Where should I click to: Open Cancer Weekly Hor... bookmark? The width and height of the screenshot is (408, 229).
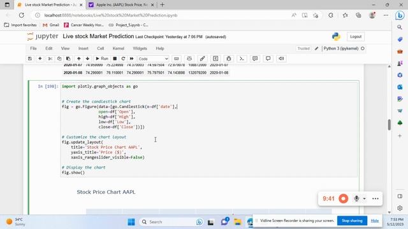[x=84, y=25]
